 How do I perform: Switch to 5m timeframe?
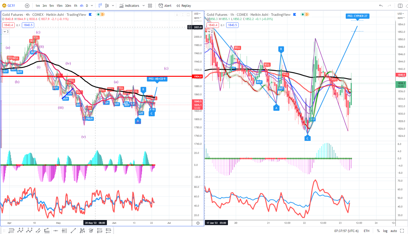tap(51, 6)
